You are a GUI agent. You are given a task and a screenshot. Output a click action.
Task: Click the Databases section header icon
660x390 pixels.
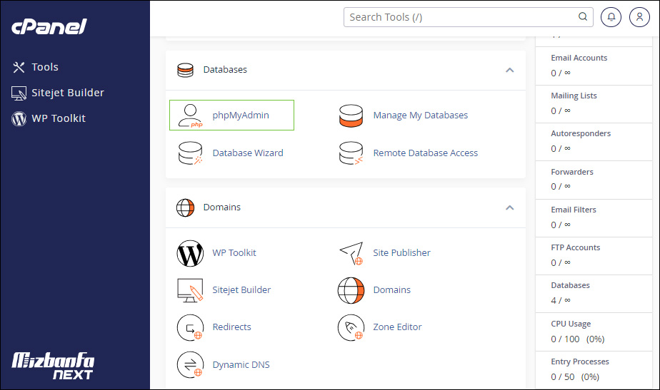click(x=185, y=70)
